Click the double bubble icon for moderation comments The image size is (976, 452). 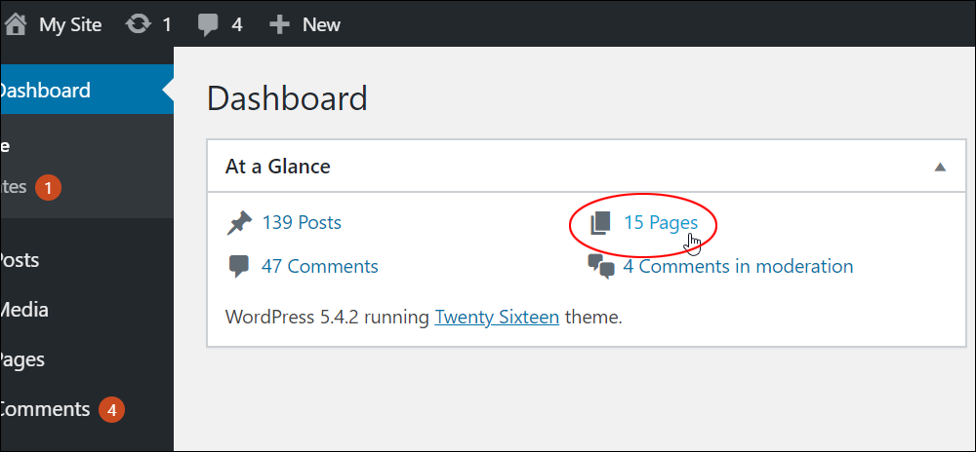click(x=600, y=267)
